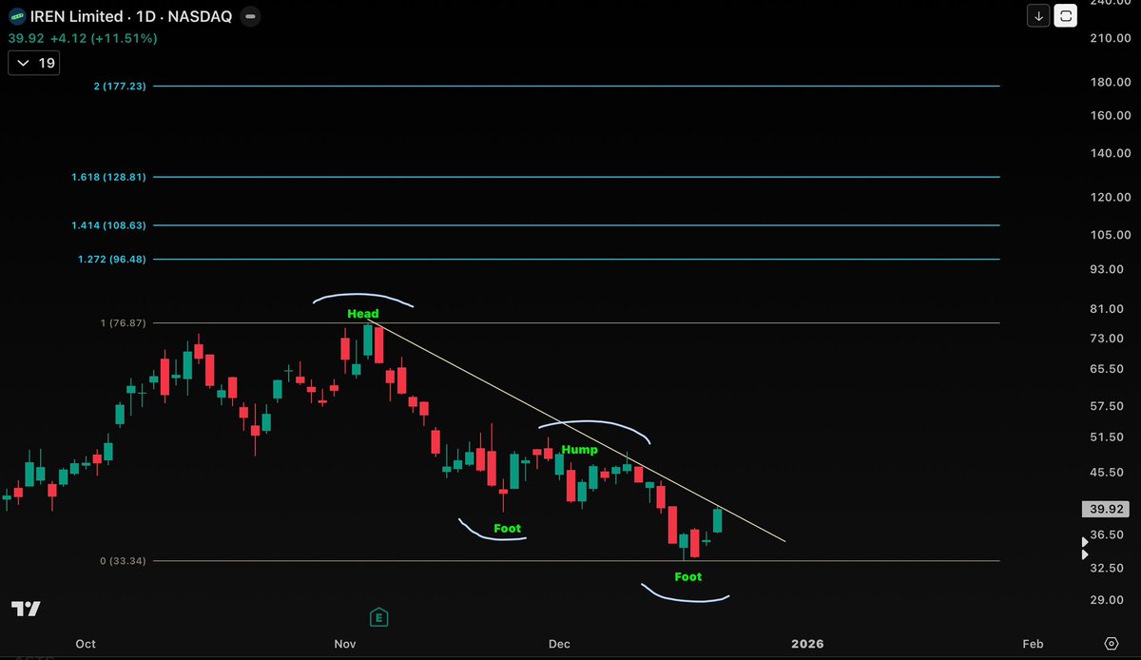1141x660 pixels.
Task: Click the 29.00 price scale value
Action: coord(1108,600)
